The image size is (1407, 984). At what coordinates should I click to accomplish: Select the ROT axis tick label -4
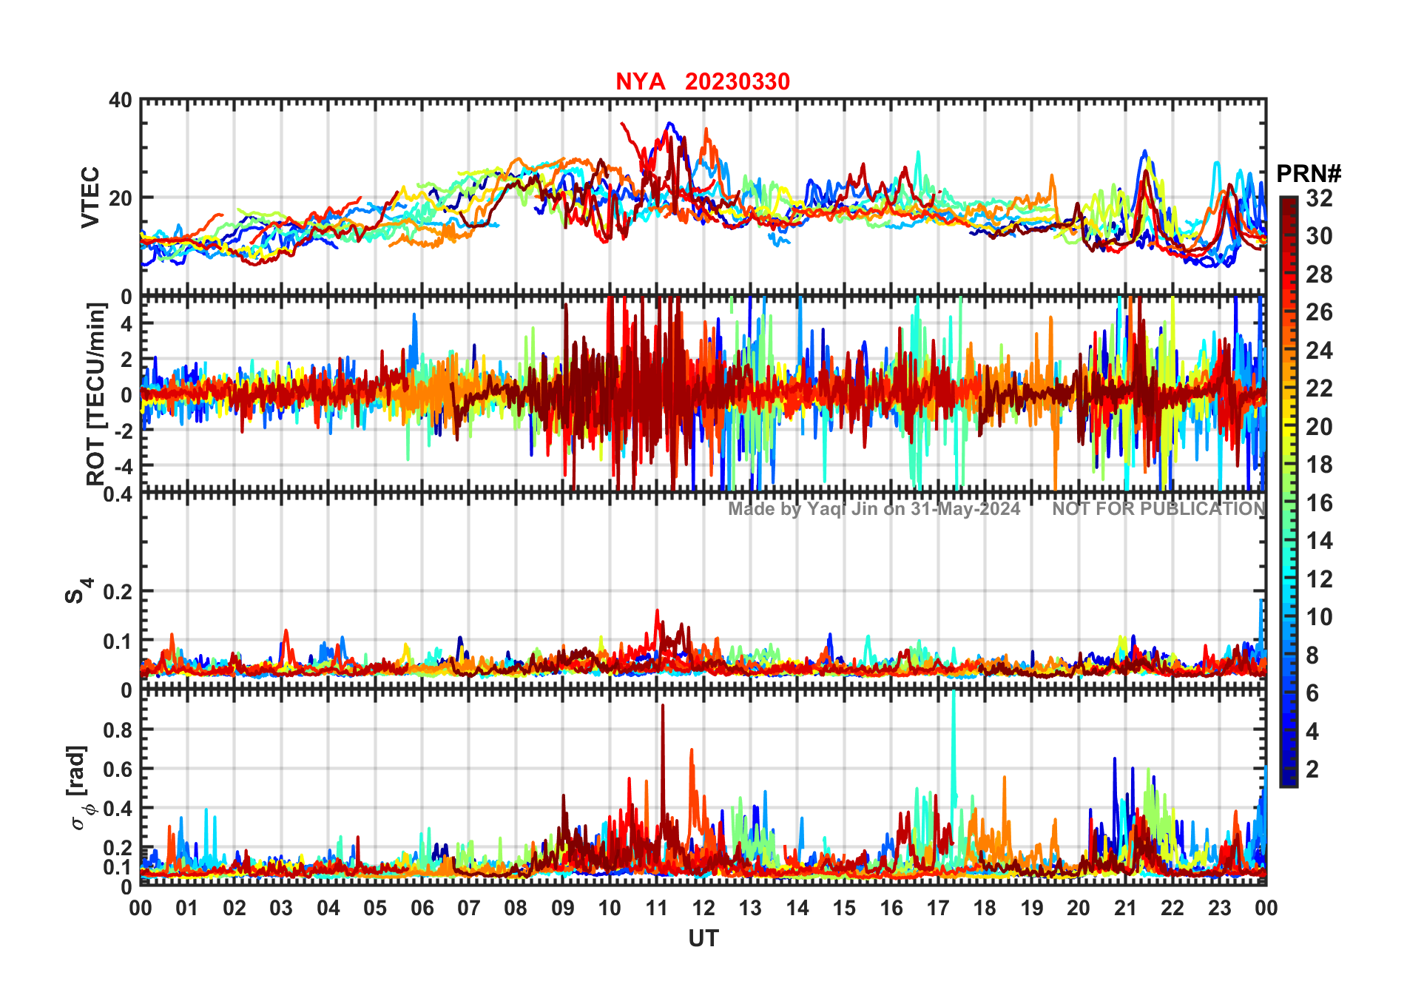point(122,467)
